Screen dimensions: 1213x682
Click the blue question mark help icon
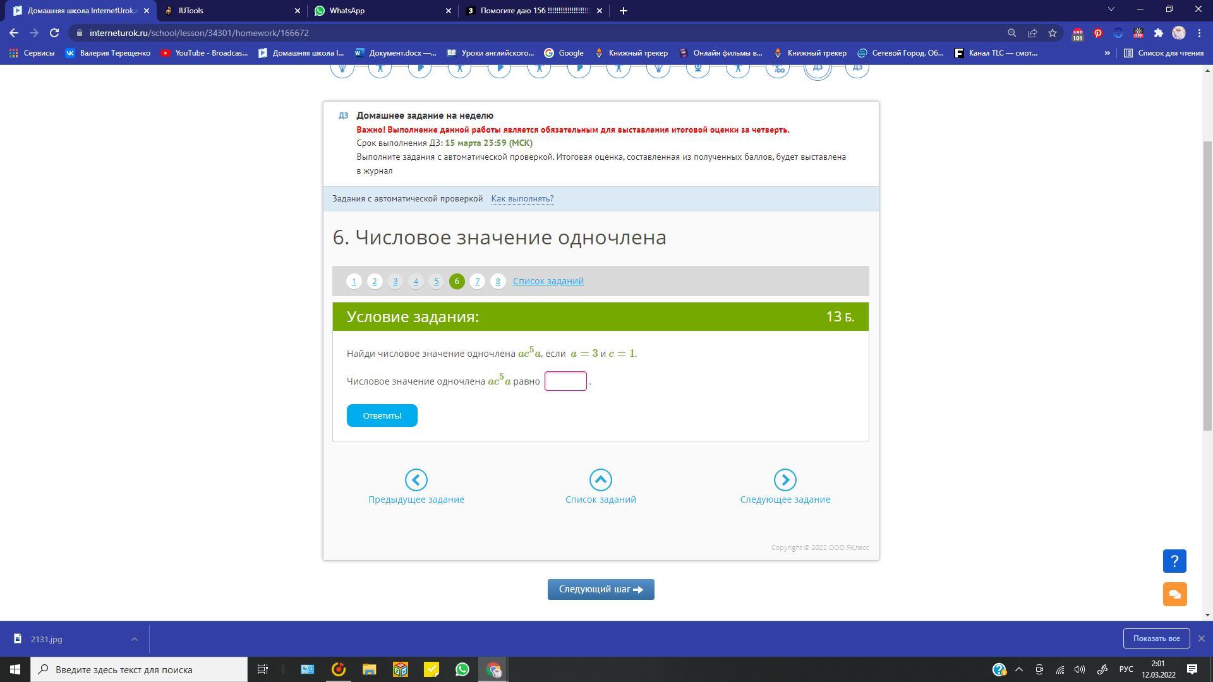[x=1174, y=561]
